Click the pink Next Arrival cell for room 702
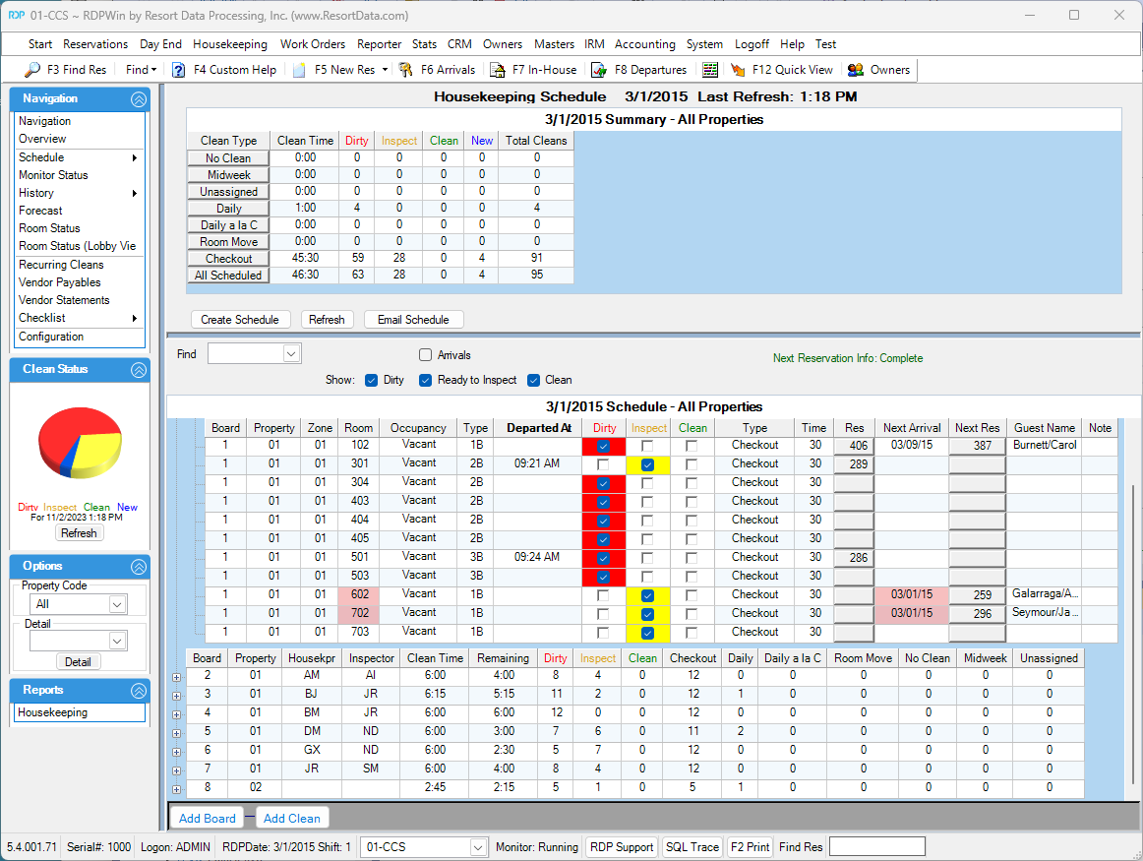 point(912,614)
